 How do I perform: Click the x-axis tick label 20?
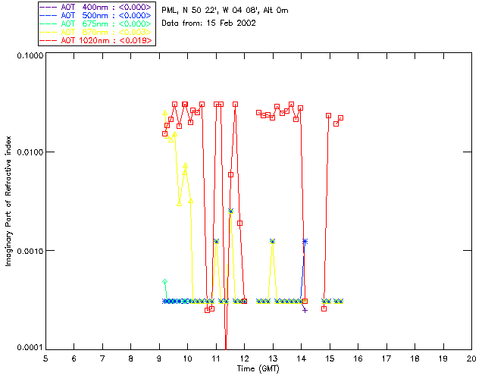[471, 358]
